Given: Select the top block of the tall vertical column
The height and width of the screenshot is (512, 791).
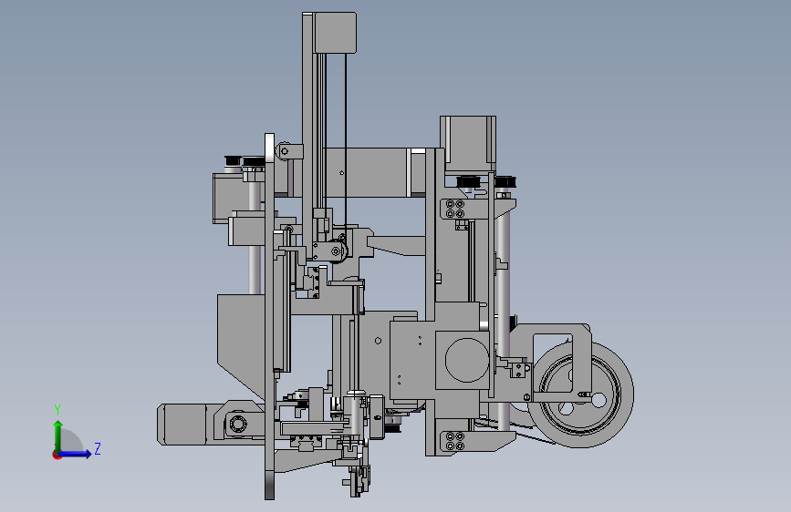Looking at the screenshot, I should [x=335, y=33].
